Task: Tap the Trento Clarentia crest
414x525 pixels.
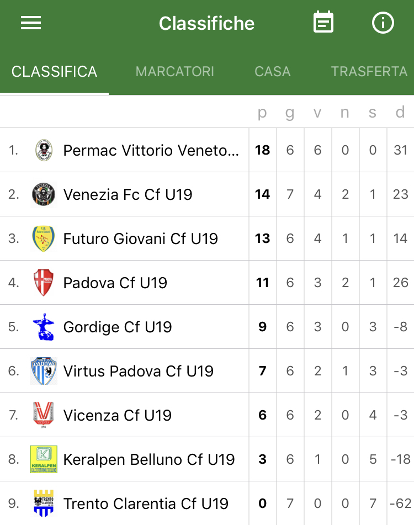Action: 44,503
